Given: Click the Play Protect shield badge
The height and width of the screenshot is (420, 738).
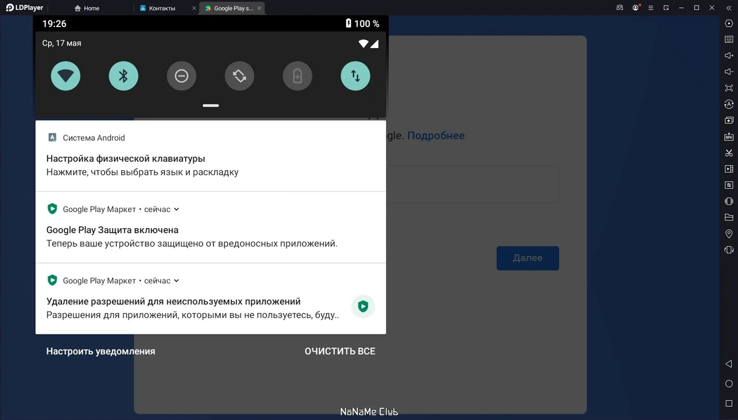Looking at the screenshot, I should point(363,306).
